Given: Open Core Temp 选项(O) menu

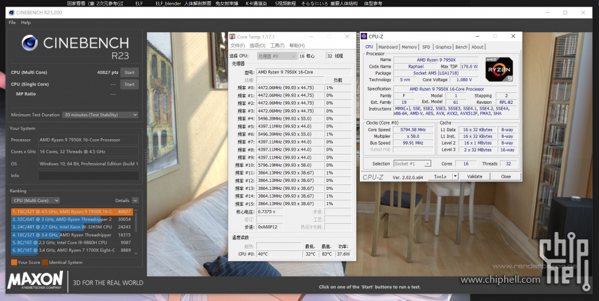Looking at the screenshot, I should point(258,45).
